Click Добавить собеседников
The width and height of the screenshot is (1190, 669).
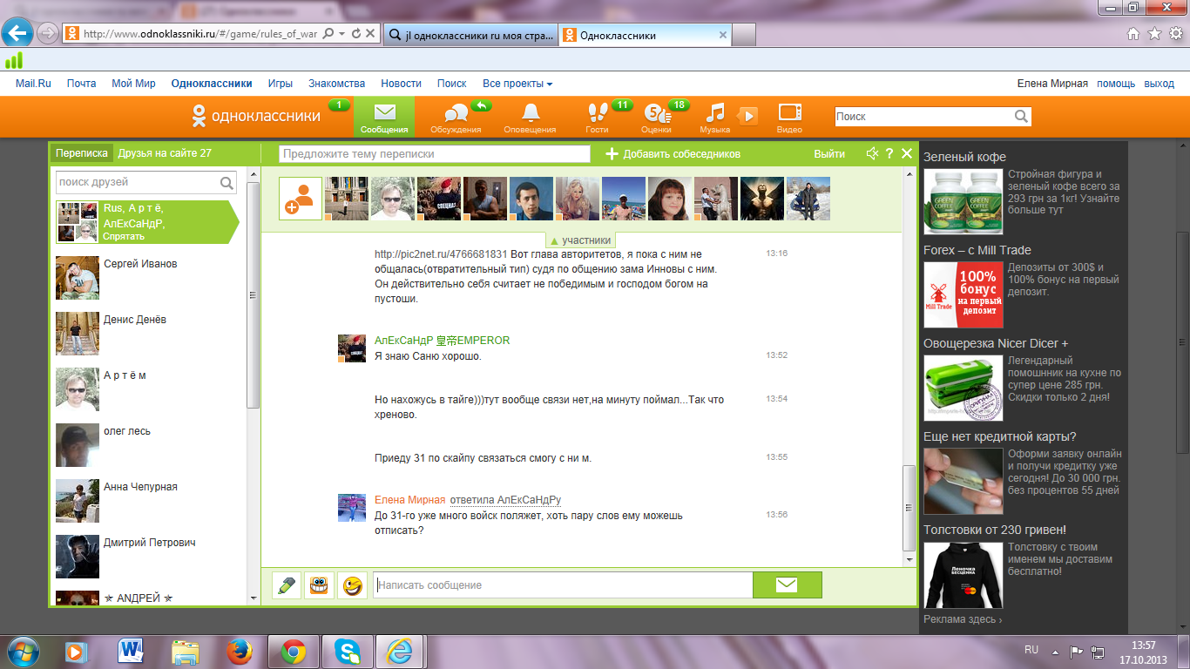(x=673, y=154)
